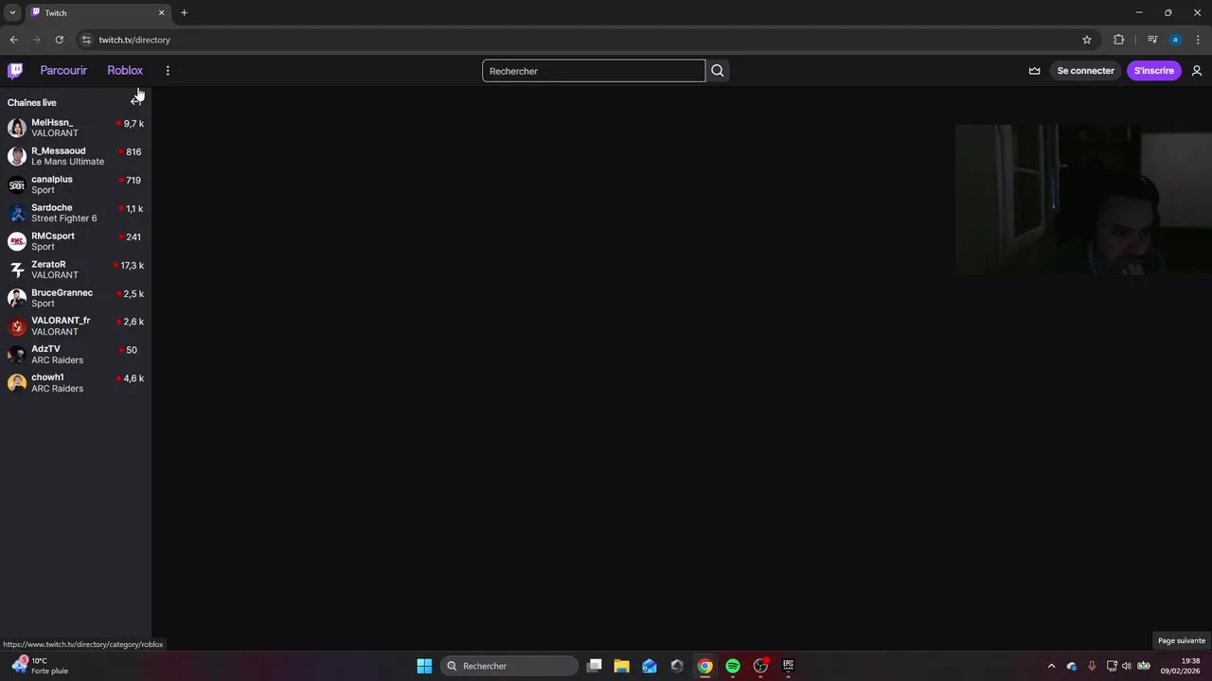Open the user profile menu icon
Screen dimensions: 1212x681
pyautogui.click(x=1197, y=71)
